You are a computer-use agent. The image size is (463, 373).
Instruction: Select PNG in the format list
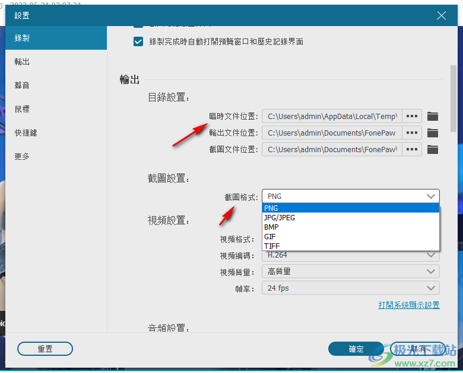click(x=351, y=208)
